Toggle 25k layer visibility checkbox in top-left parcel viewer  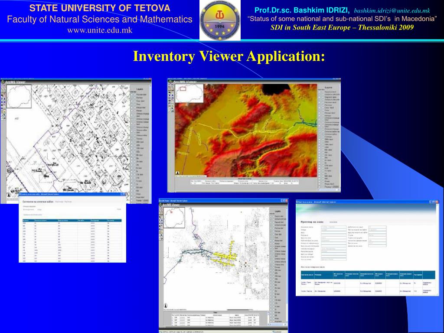(x=132, y=164)
